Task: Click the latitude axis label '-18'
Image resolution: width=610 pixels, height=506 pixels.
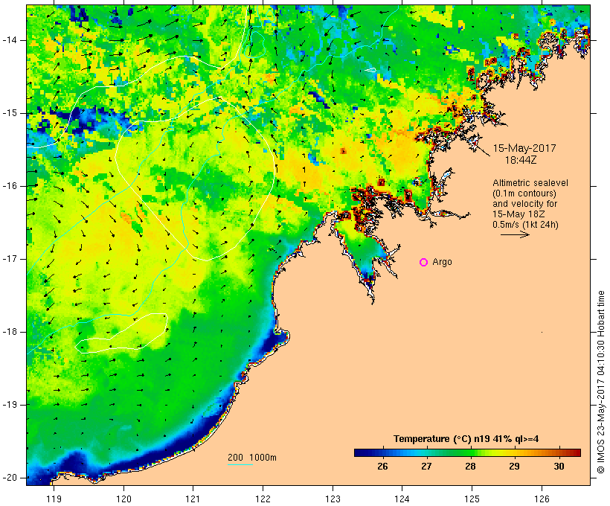Action: [x=10, y=332]
